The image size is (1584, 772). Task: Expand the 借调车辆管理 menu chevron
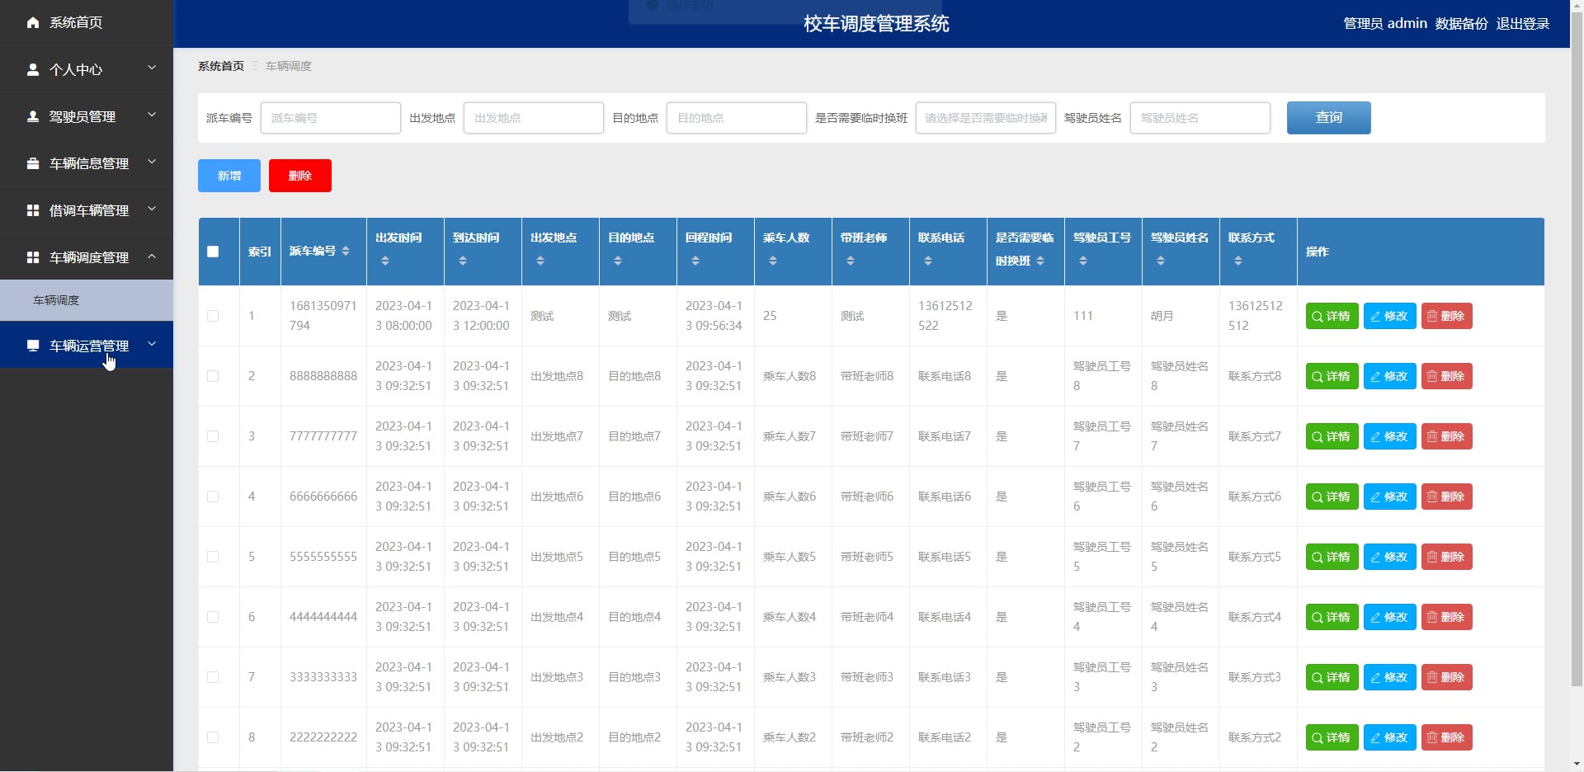pos(152,209)
